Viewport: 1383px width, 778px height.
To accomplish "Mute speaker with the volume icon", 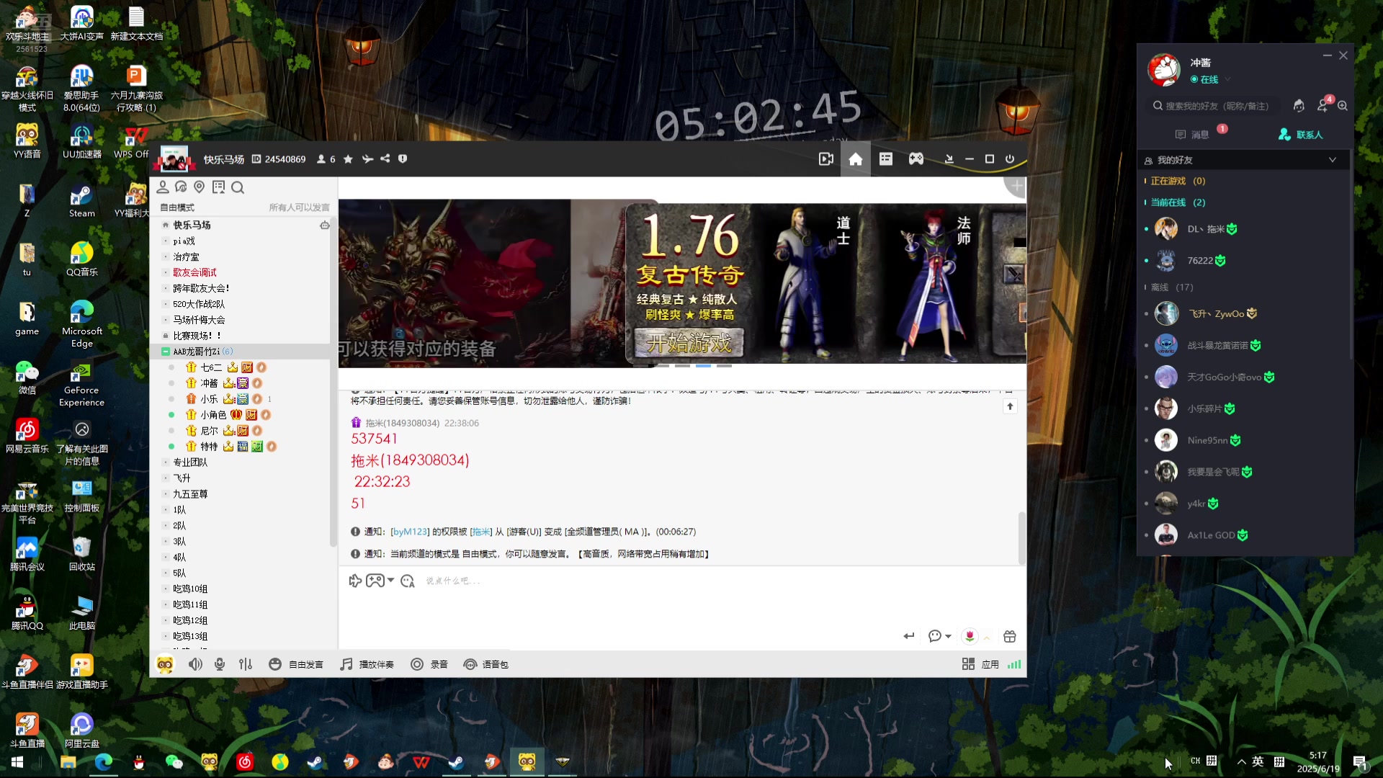I will pyautogui.click(x=195, y=664).
